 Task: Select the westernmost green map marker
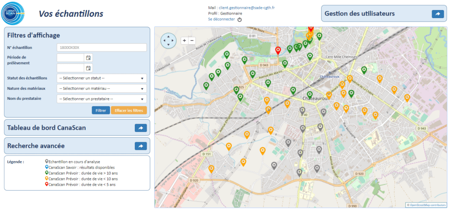[x=206, y=86]
